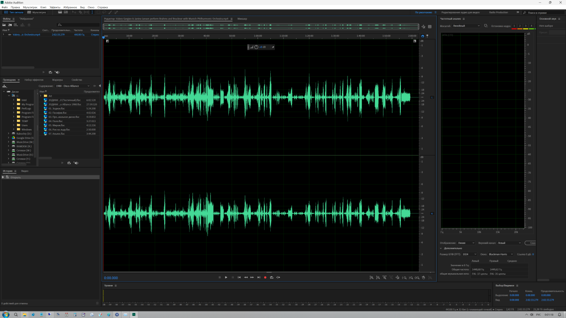
Task: Open the Видео tab beside История
Action: click(25, 171)
